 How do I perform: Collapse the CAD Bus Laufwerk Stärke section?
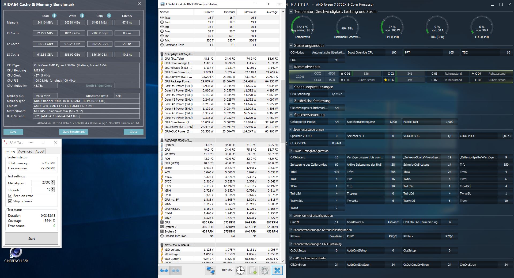[291, 258]
